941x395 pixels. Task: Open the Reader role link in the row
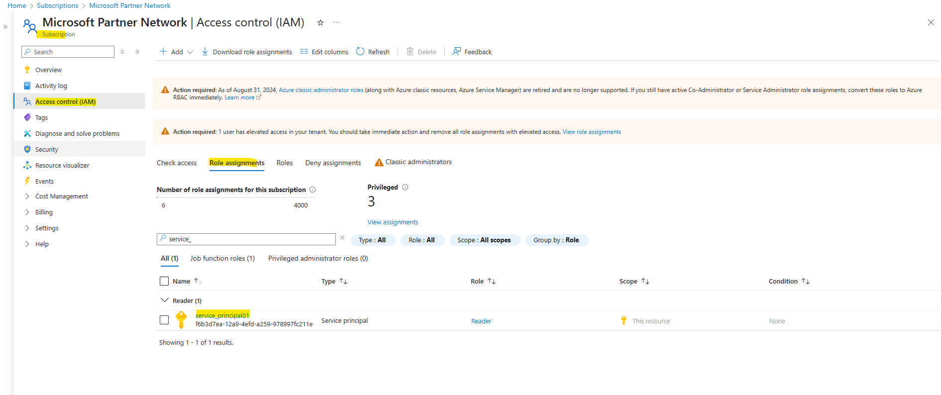tap(481, 321)
